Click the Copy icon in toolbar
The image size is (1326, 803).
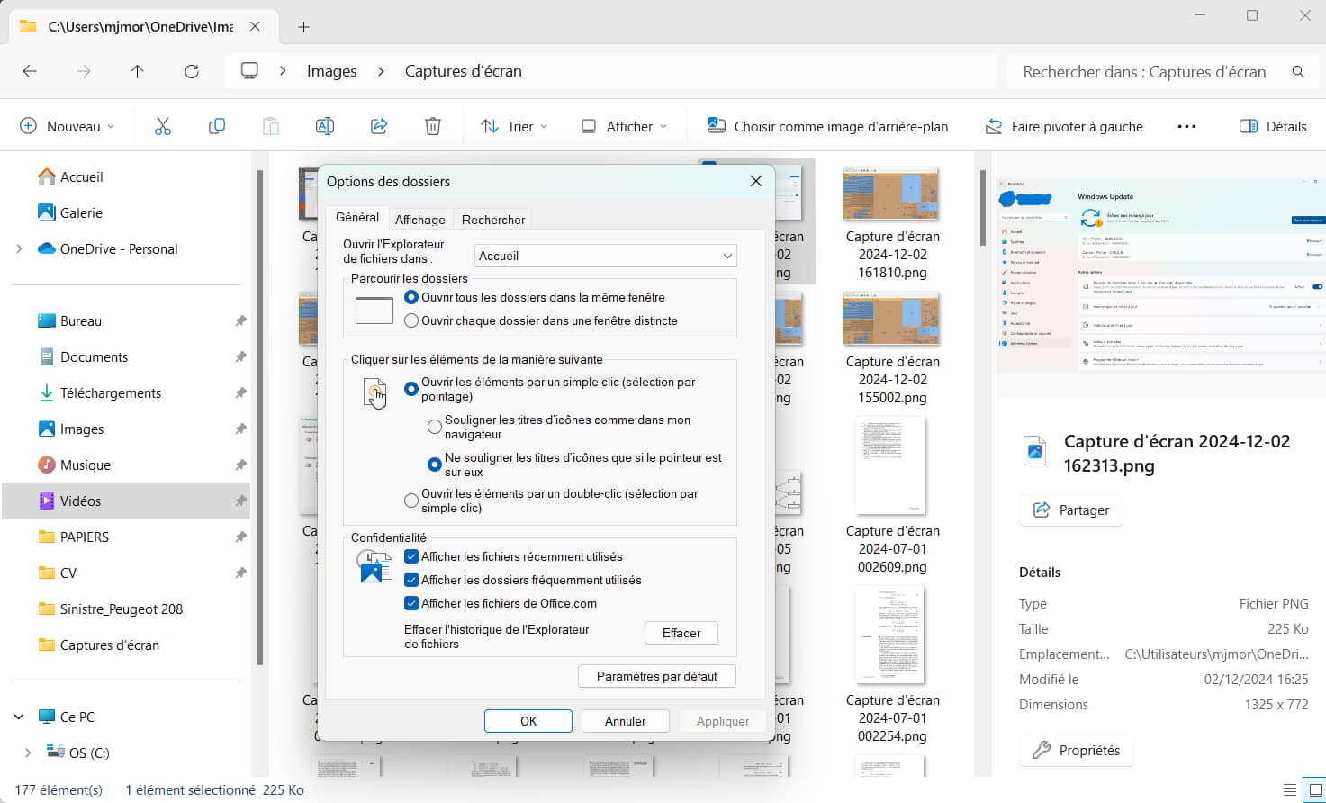(x=217, y=127)
